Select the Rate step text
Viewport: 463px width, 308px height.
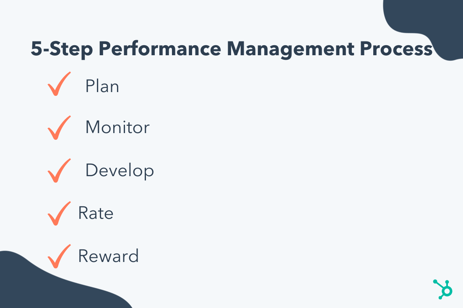pos(96,213)
